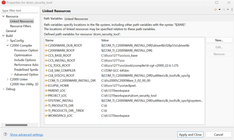Open the forward history dropdown arrow
The height and width of the screenshot is (140, 234).
228,9
